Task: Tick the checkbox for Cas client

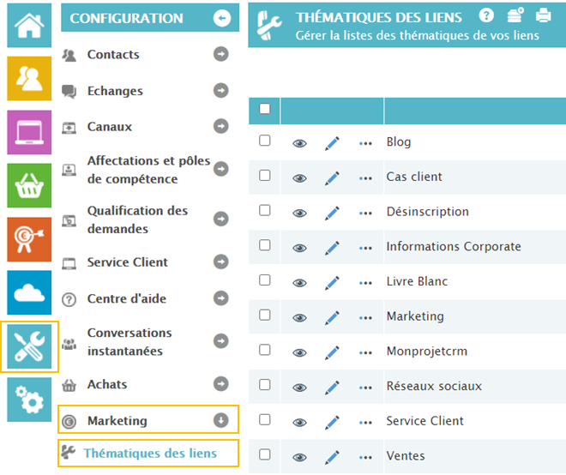Action: click(265, 176)
